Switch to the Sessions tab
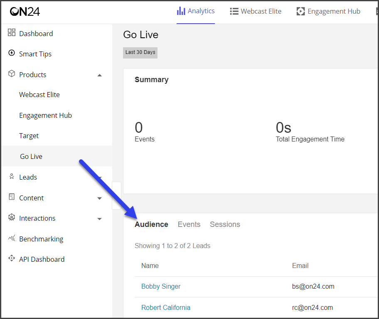379x319 pixels. (x=225, y=224)
